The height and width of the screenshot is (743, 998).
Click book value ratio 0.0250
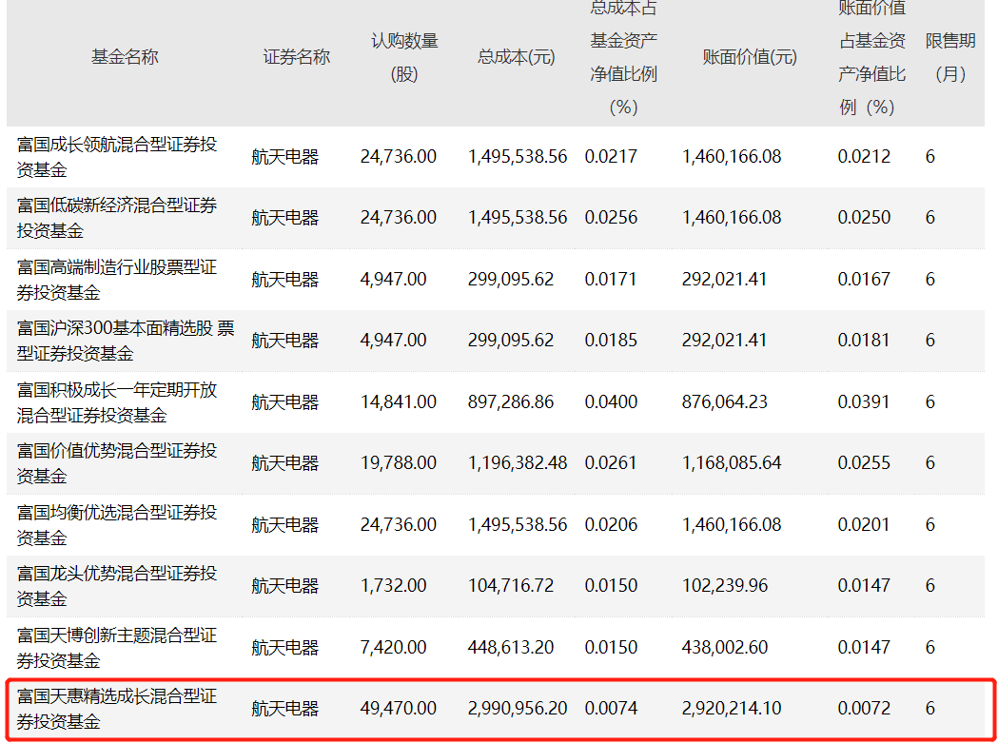coord(865,218)
